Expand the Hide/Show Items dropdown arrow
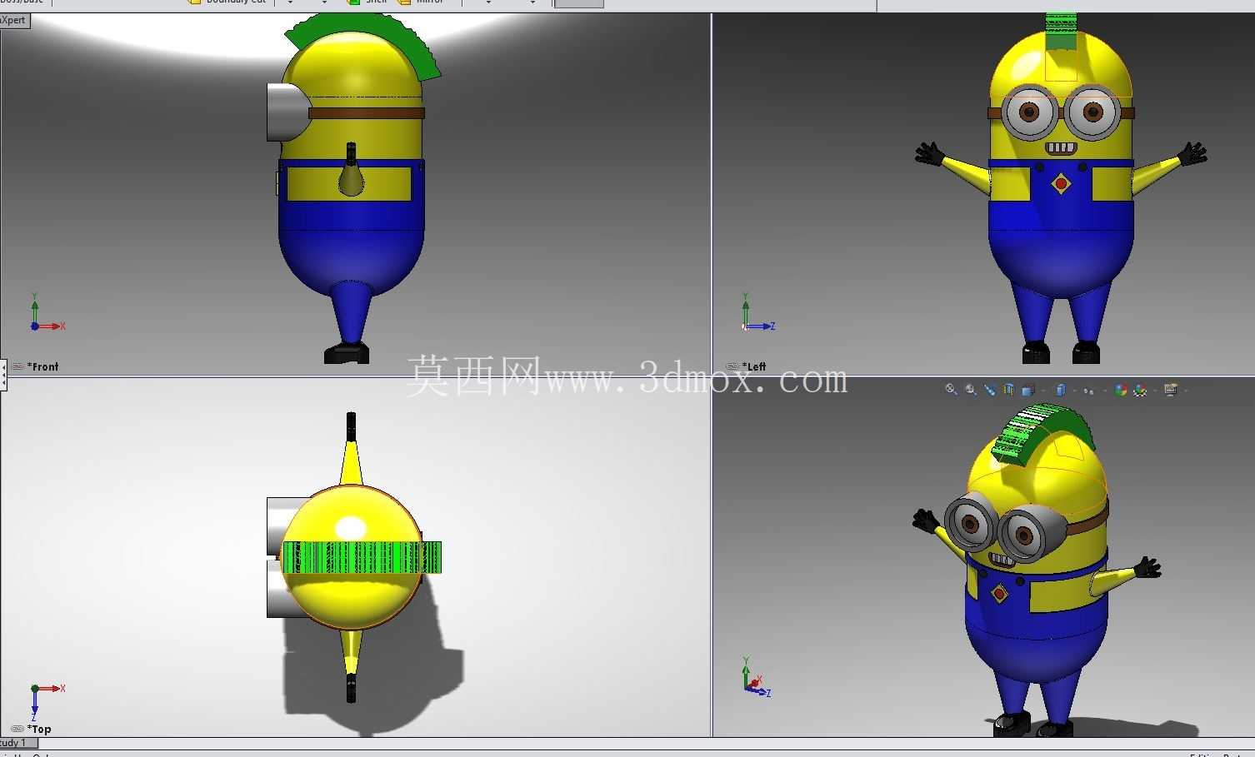The height and width of the screenshot is (757, 1255). click(x=1104, y=391)
